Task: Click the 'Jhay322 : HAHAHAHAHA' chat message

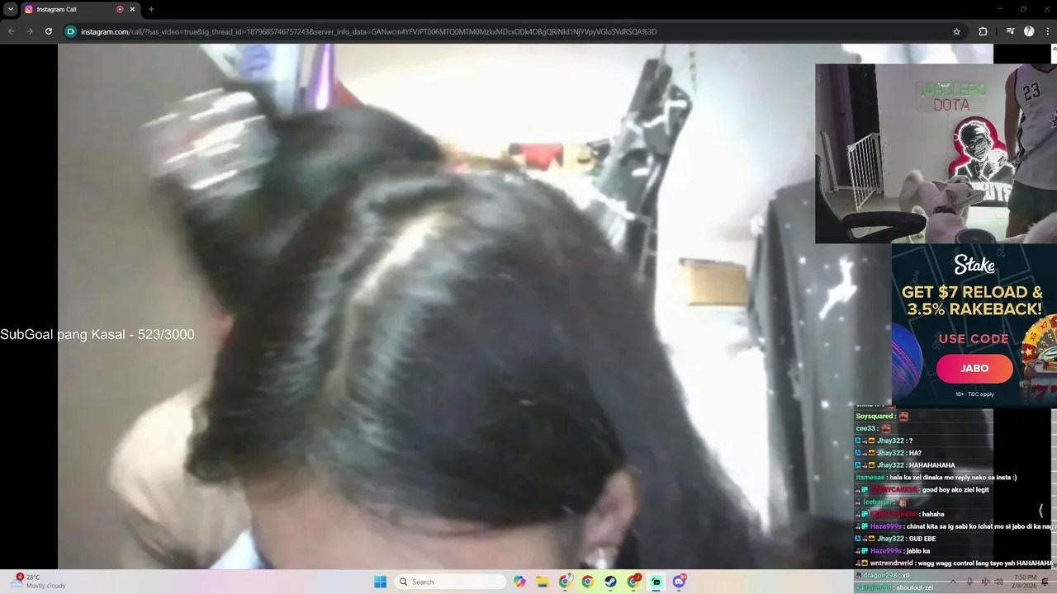Action: point(905,465)
